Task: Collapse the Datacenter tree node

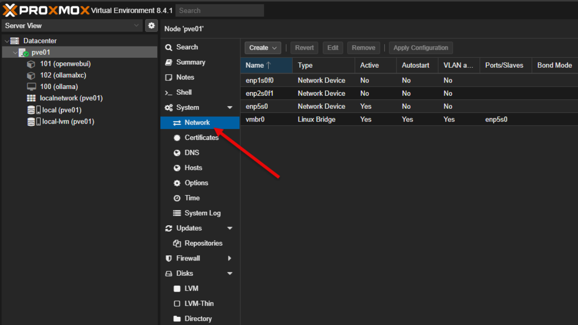Action: 7,41
